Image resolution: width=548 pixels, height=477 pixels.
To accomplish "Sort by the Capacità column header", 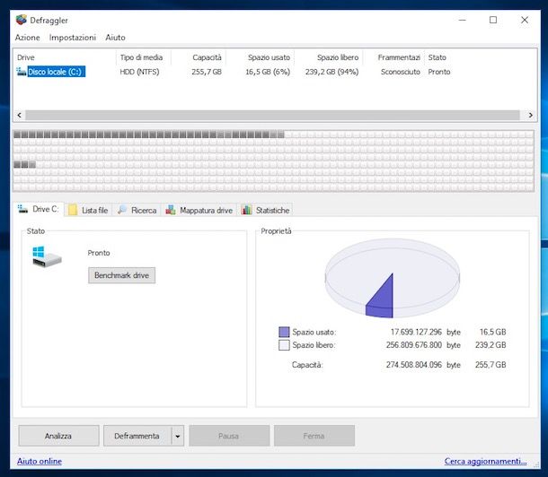I will pos(199,57).
